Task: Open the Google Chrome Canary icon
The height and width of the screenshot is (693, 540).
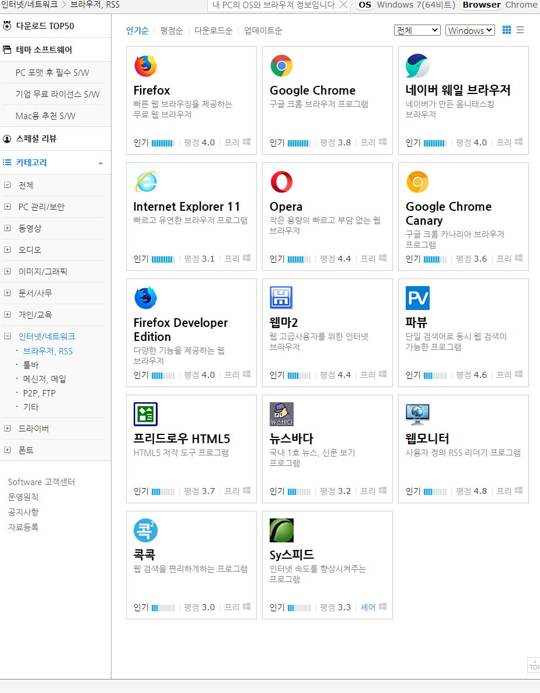Action: click(x=417, y=182)
